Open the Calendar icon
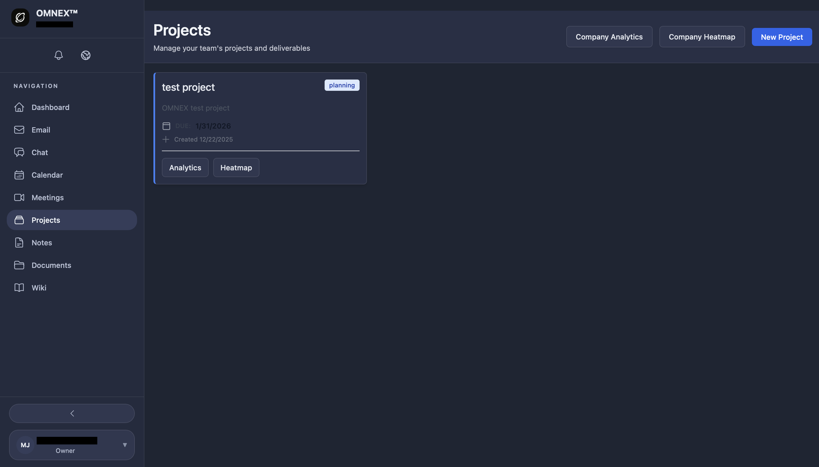Viewport: 819px width, 467px height. coord(19,175)
